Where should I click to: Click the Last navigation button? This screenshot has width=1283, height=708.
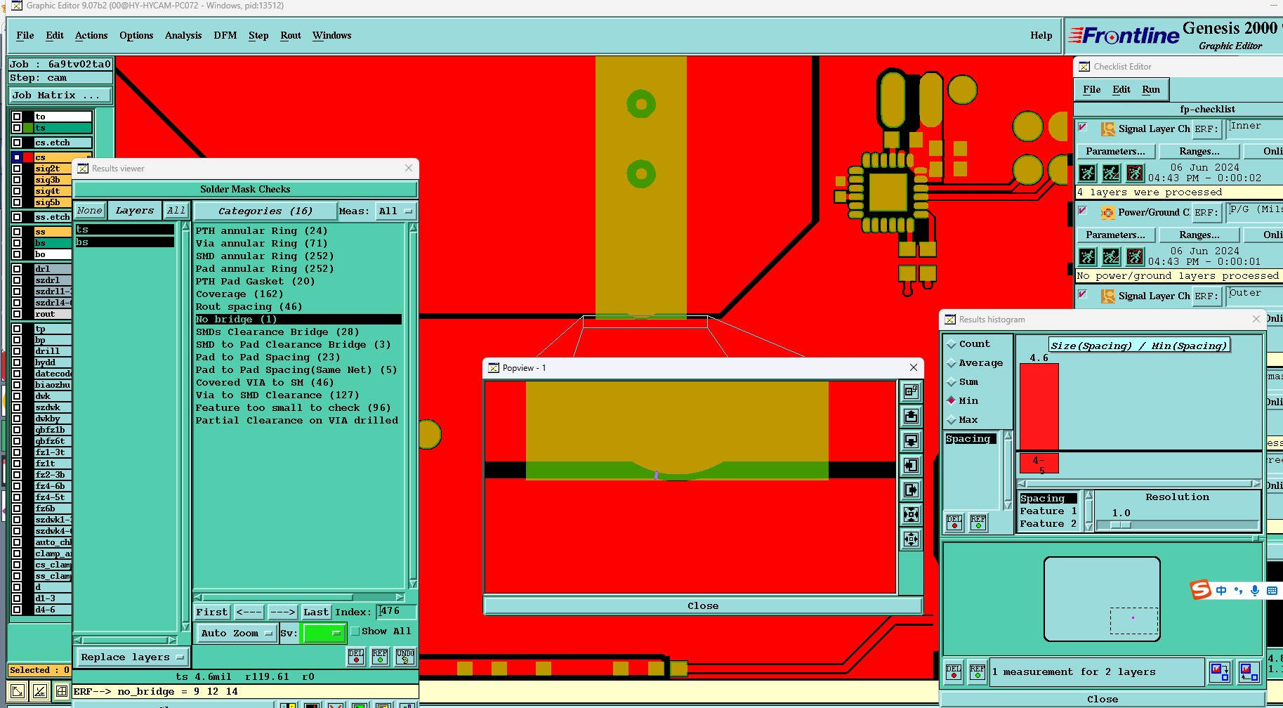(x=316, y=612)
